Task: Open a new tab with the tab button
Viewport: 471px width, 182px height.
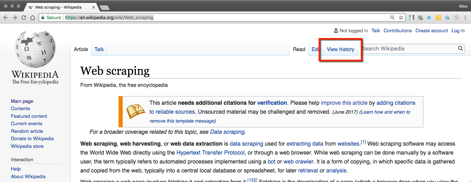Action: point(104,7)
